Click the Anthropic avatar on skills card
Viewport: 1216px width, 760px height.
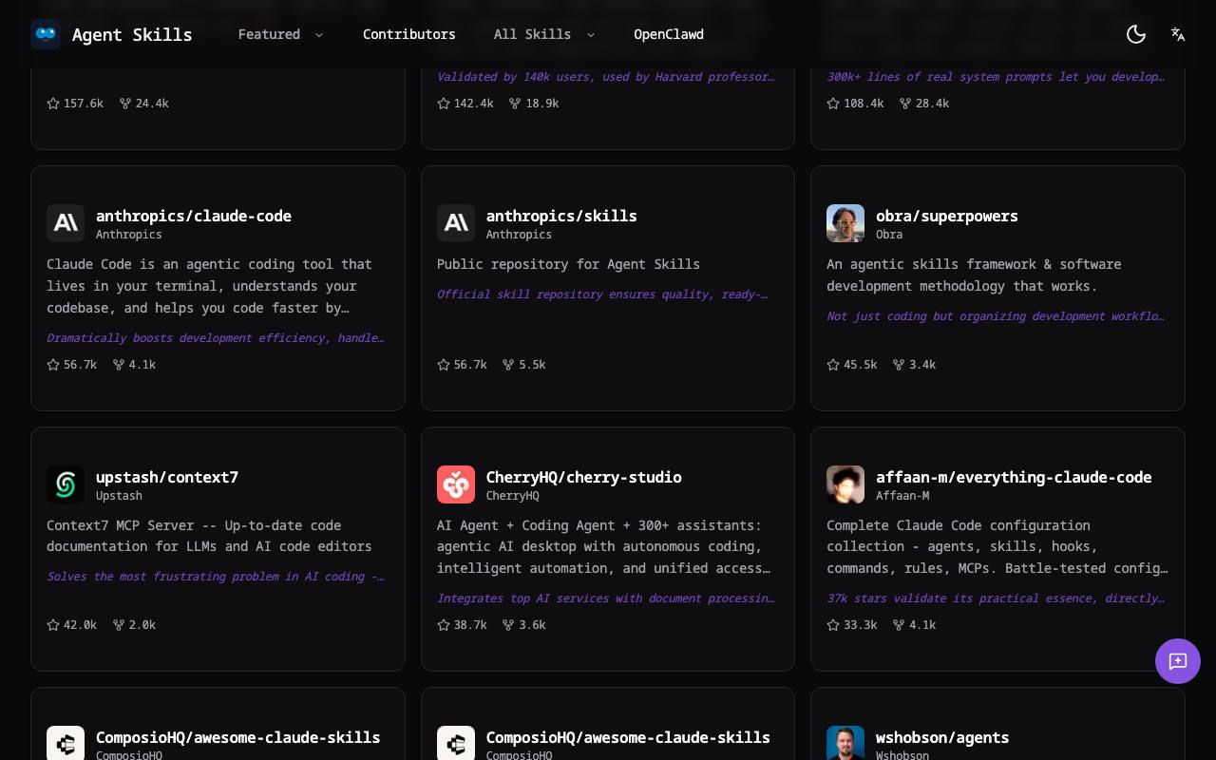click(456, 223)
